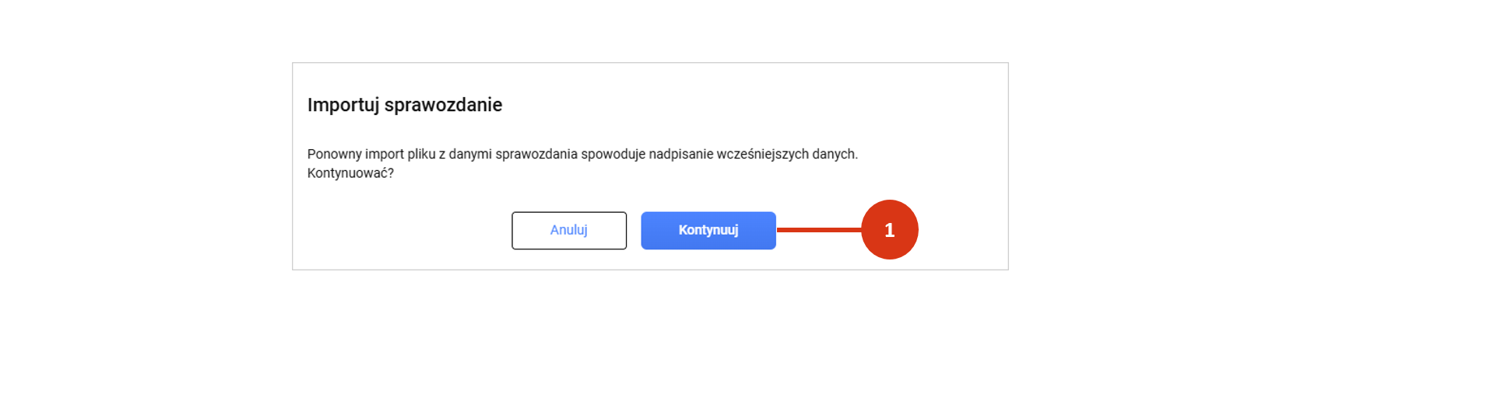Click the word import in the message

click(x=385, y=154)
